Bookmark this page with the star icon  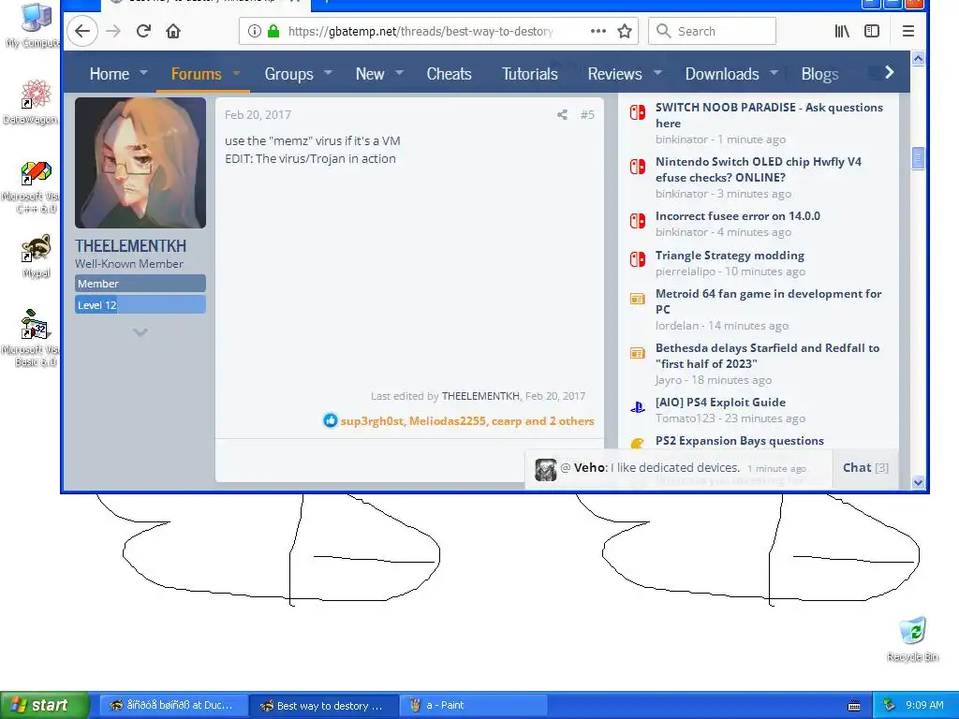point(625,31)
